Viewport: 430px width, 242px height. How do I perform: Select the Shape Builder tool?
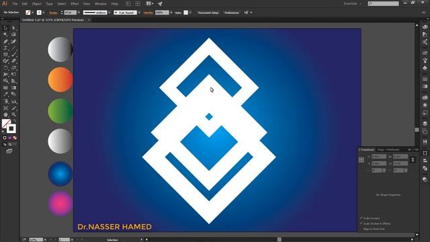pyautogui.click(x=5, y=81)
